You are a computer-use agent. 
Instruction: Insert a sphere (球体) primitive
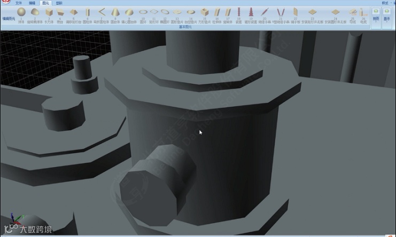(21, 15)
